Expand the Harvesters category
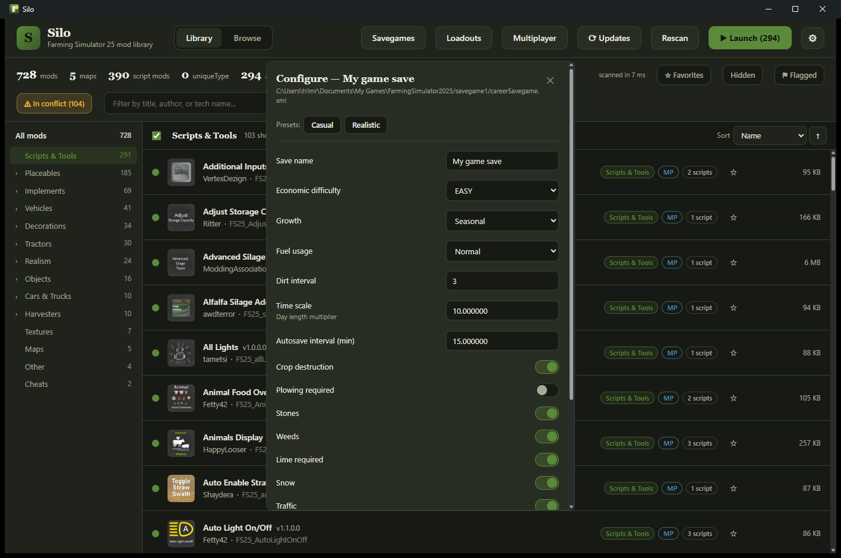Viewport: 841px width, 558px height. coord(17,314)
